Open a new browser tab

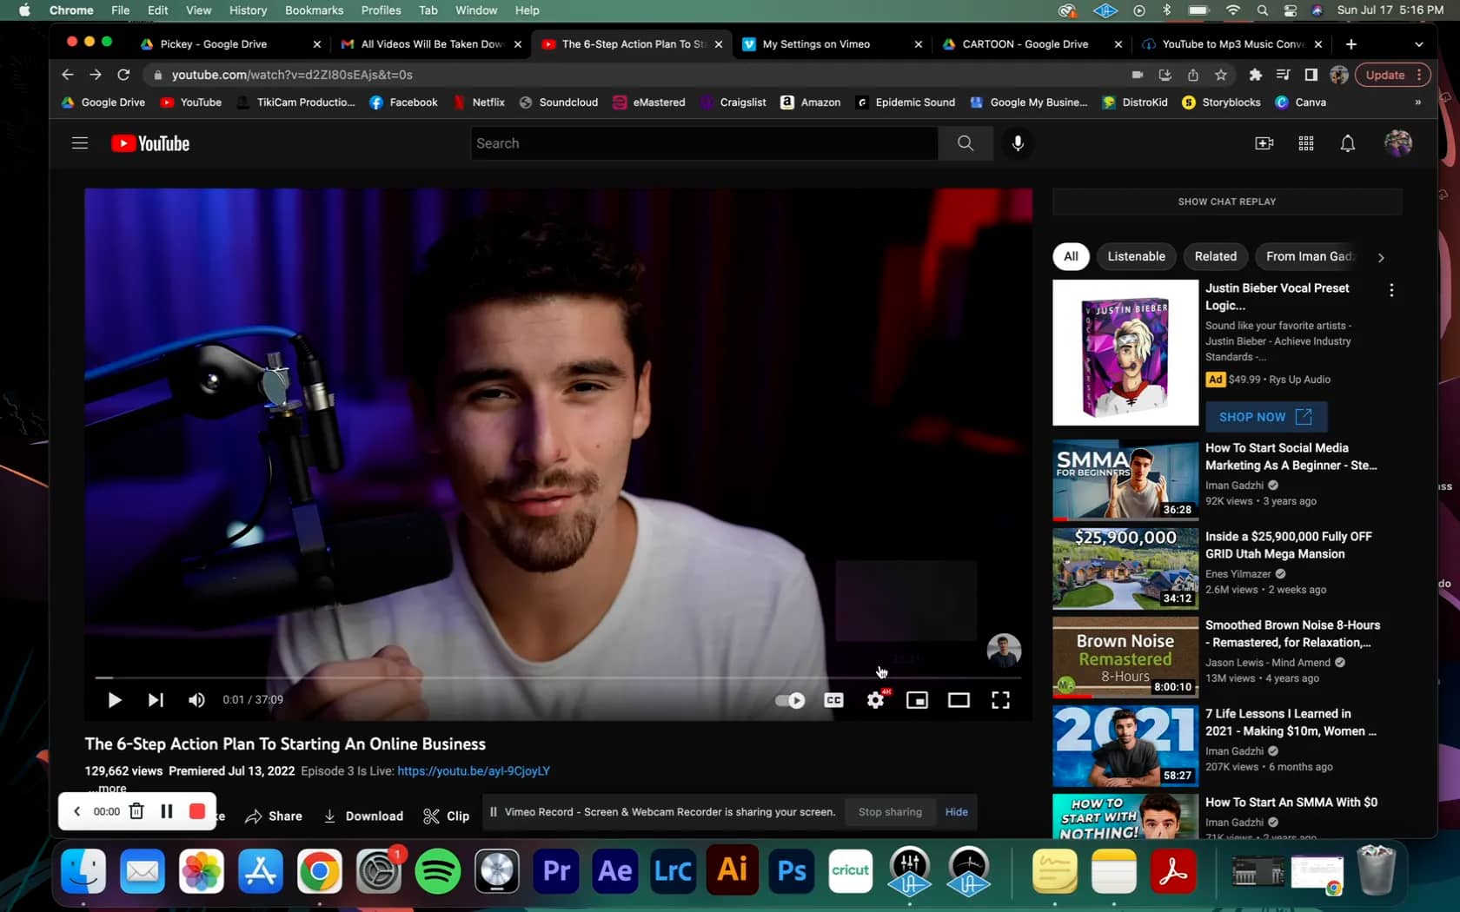(x=1350, y=44)
